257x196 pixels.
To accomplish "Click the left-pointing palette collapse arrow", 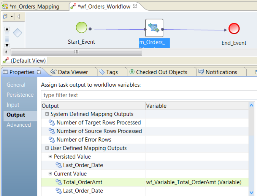I will [19, 16].
